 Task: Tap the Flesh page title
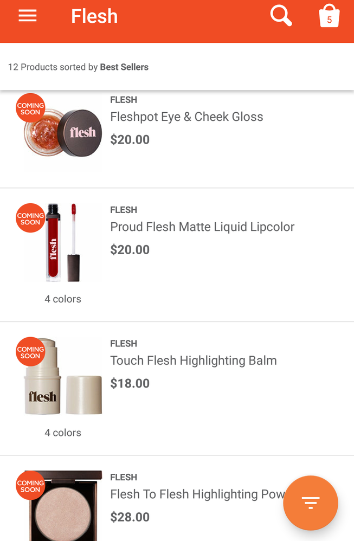click(94, 16)
